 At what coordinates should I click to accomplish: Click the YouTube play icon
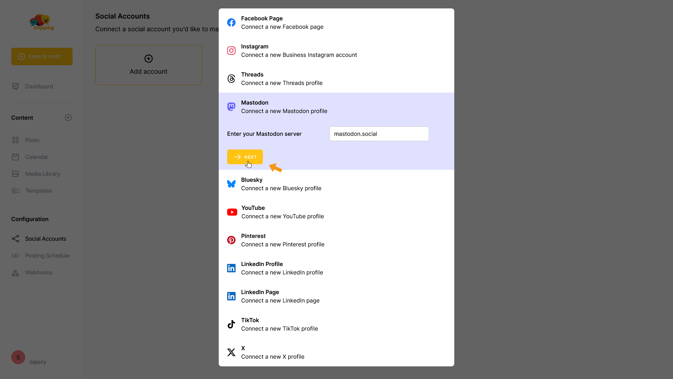click(232, 212)
